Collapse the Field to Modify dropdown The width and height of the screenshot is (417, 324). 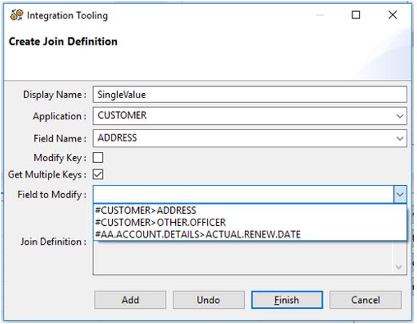coord(399,194)
